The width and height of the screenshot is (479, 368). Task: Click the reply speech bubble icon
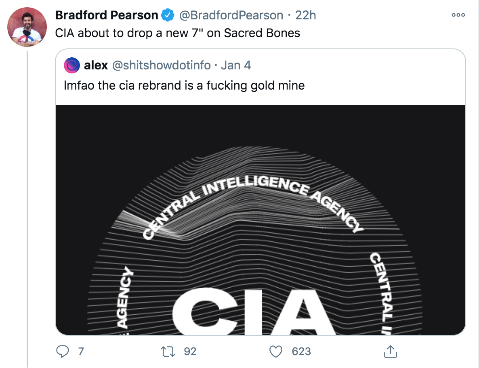click(x=62, y=351)
